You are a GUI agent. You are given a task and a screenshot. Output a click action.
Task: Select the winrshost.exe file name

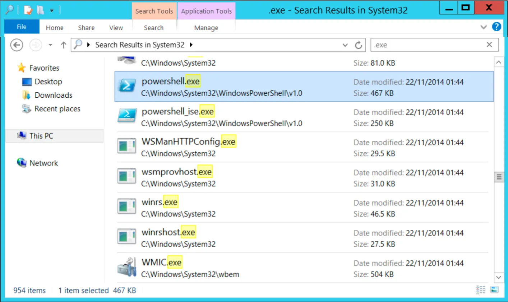point(168,232)
